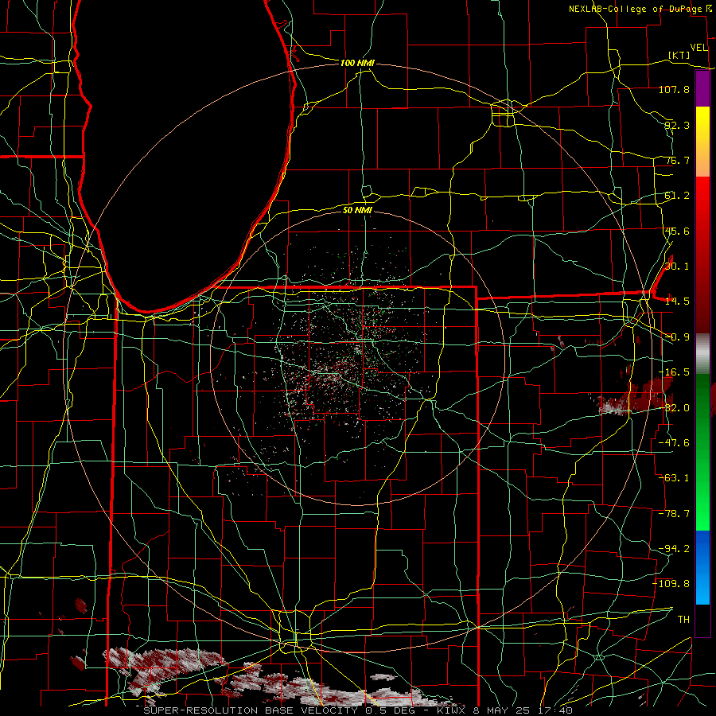Image resolution: width=716 pixels, height=716 pixels.
Task: Click the NEXLAB-College of DuPage label
Action: tap(636, 9)
